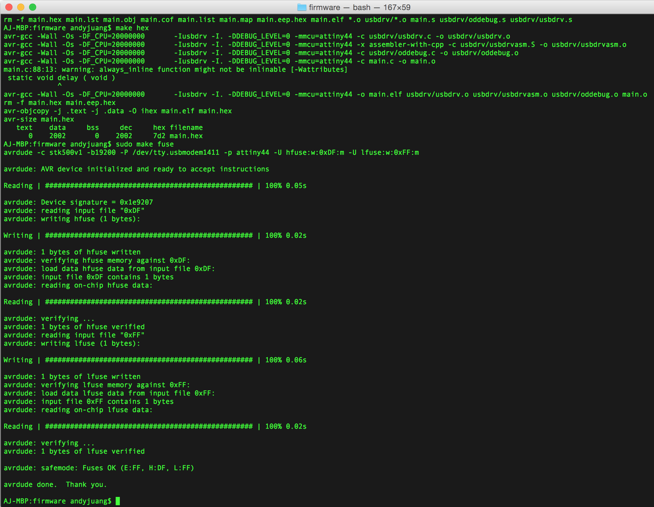Image resolution: width=654 pixels, height=507 pixels.
Task: Click the Reading progress bar showing 0.05s
Action: point(155,186)
